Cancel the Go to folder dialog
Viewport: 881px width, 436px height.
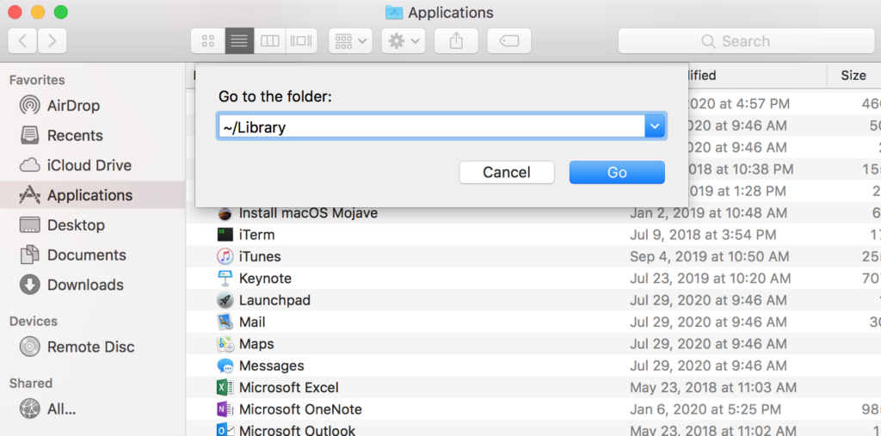pyautogui.click(x=506, y=172)
